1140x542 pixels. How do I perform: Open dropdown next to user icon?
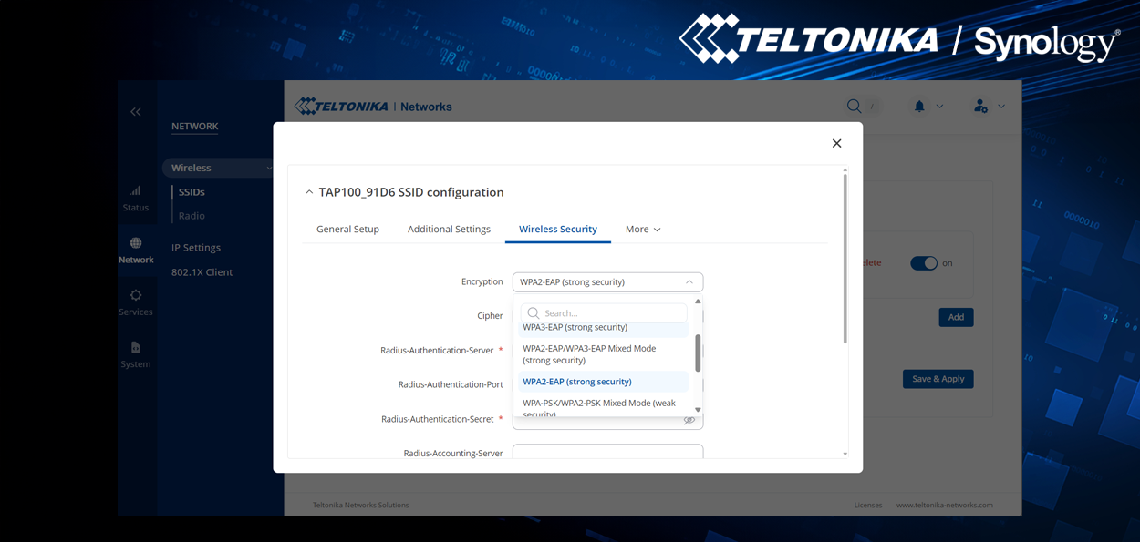tap(1001, 107)
